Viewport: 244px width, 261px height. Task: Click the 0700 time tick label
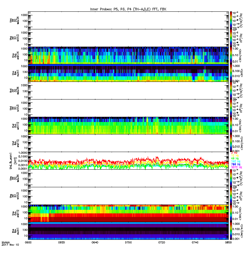coord(128,242)
